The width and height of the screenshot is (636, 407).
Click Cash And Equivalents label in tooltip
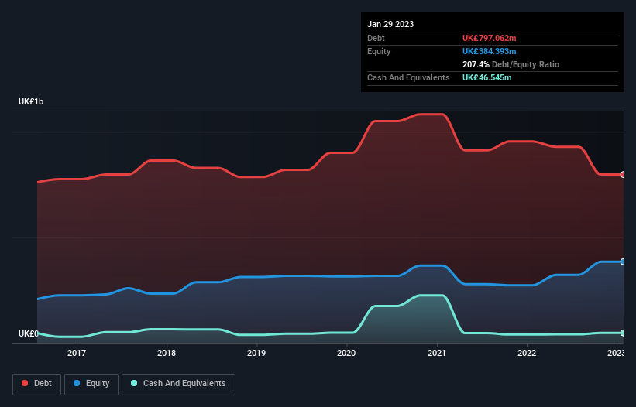pyautogui.click(x=408, y=77)
